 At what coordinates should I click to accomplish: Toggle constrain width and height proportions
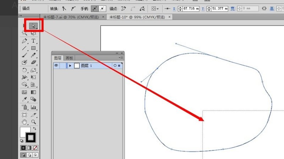coord(264,8)
